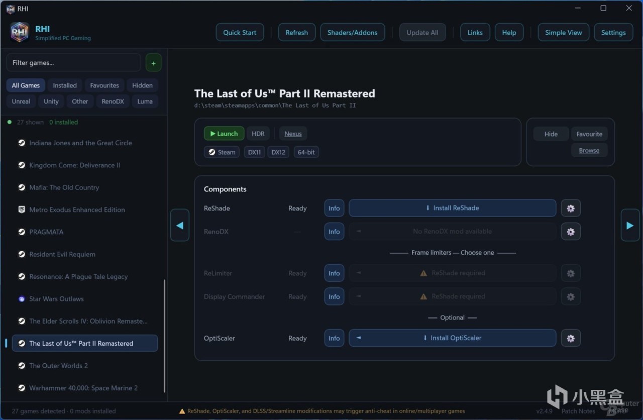Click the RHI logo in the header

pyautogui.click(x=20, y=33)
